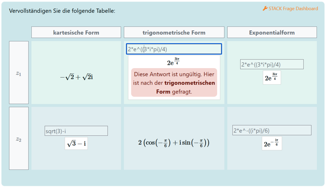The image size is (327, 188).
Task: Click the kartesische Form column header
Action: point(76,32)
